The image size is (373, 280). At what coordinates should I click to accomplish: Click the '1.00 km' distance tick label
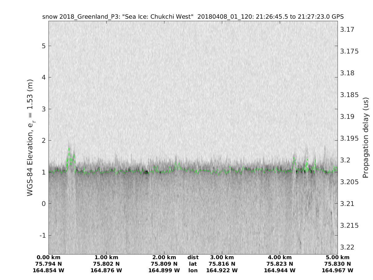pyautogui.click(x=106, y=257)
